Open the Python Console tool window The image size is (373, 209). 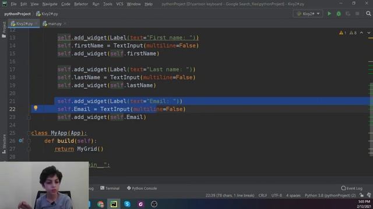coord(142,188)
